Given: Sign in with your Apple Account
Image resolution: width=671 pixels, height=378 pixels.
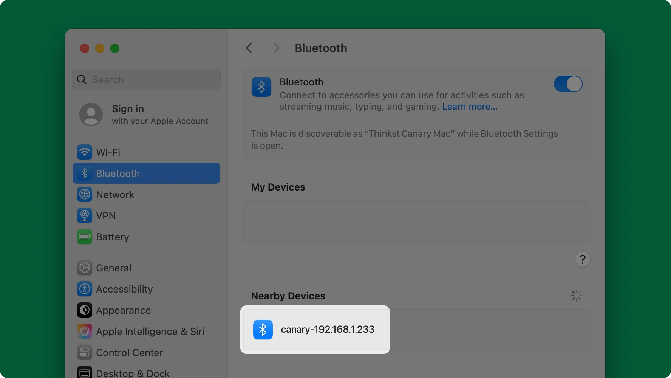Looking at the screenshot, I should coord(146,115).
